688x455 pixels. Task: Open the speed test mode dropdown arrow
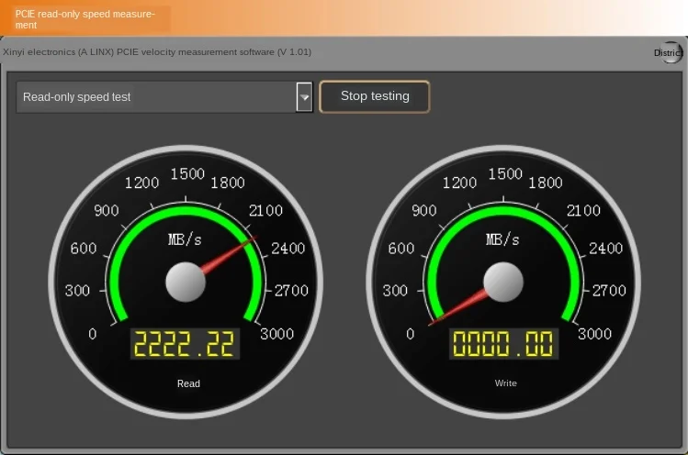click(x=304, y=97)
